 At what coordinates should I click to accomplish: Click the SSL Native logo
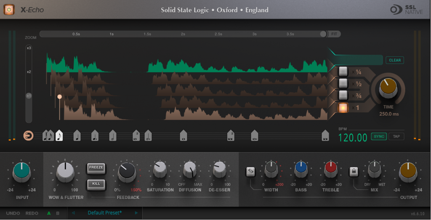[x=407, y=10]
